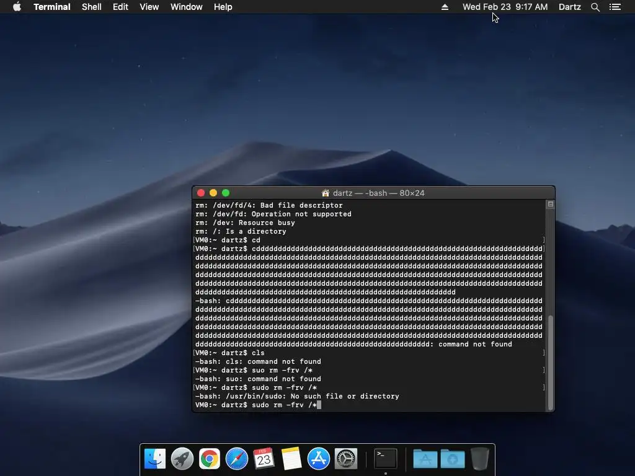
Task: Open Safari from the Dock
Action: [x=236, y=459]
